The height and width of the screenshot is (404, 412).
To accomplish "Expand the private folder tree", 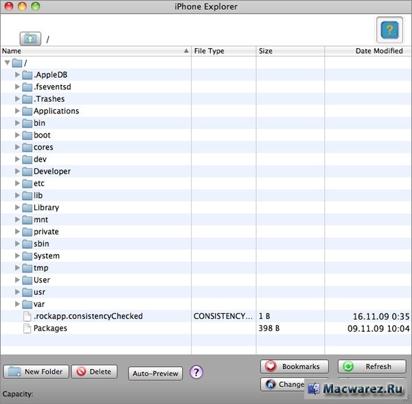I will coord(18,232).
